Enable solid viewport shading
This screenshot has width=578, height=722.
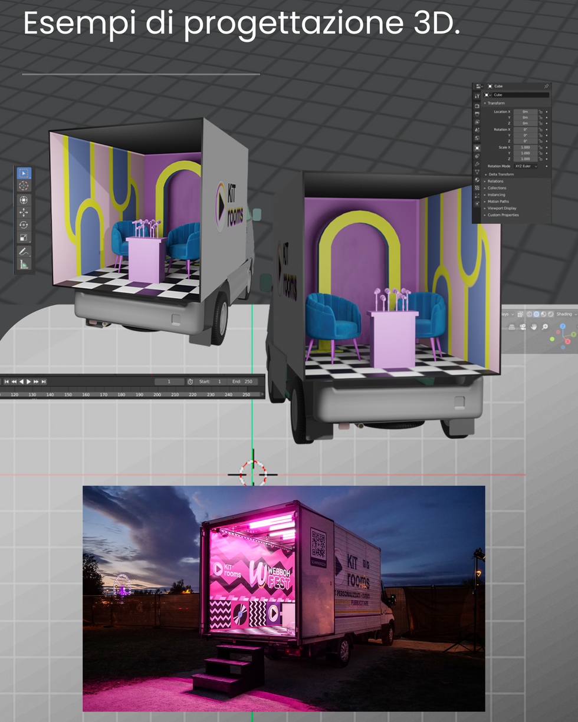[536, 314]
